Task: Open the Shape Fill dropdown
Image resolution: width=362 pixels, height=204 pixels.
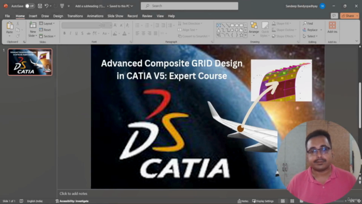Action: point(282,24)
